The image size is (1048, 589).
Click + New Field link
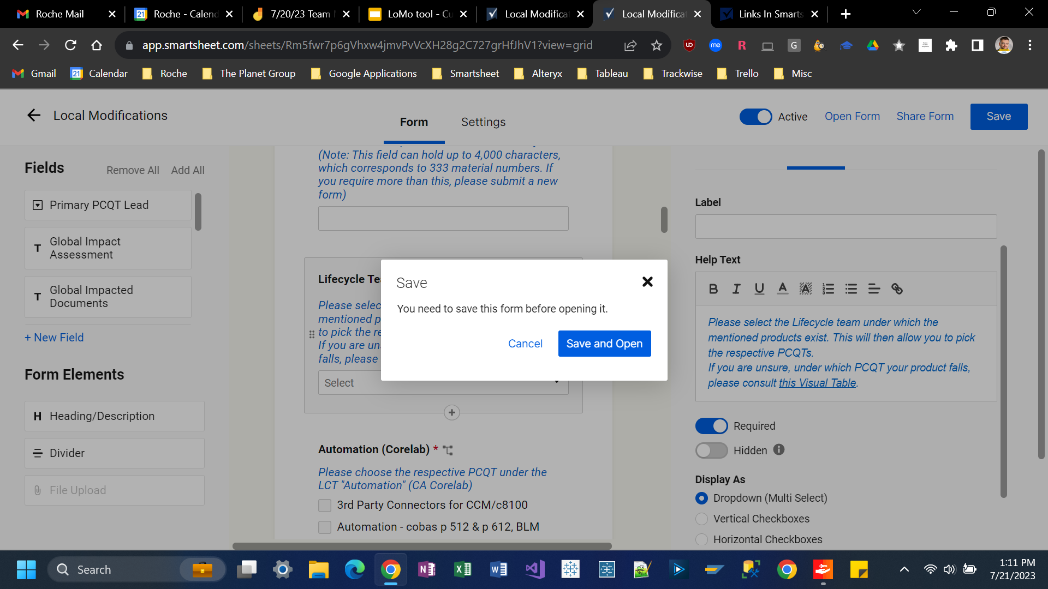coord(54,338)
